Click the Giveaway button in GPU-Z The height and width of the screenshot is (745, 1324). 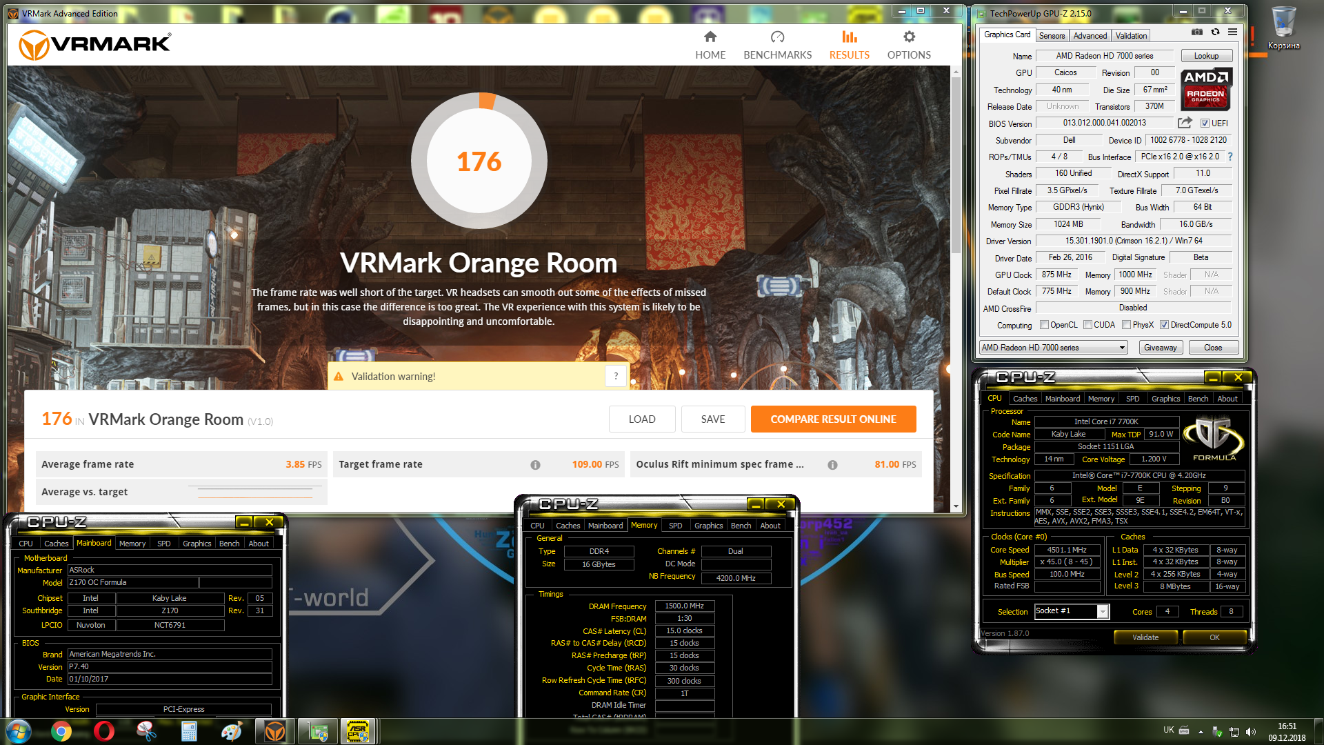(x=1160, y=348)
